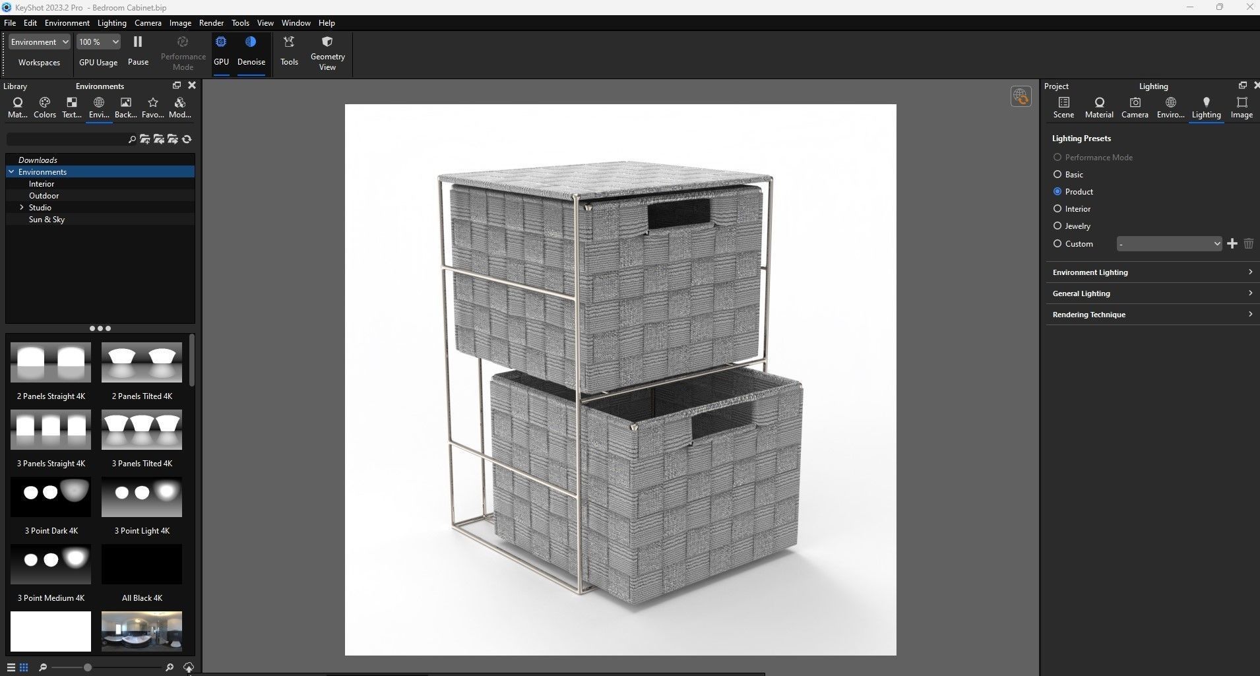Open the Favorites library tab

point(153,108)
